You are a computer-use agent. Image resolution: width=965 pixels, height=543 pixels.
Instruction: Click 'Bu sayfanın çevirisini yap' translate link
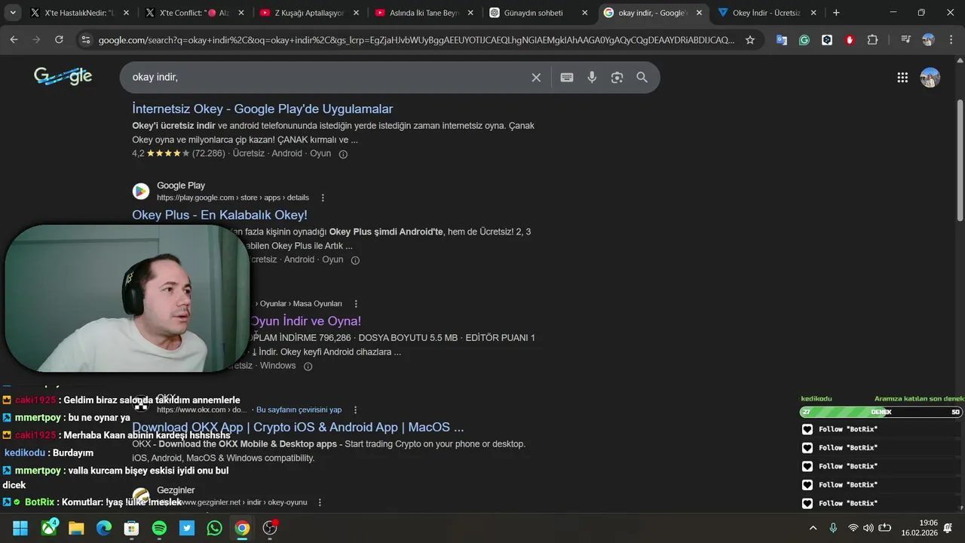coord(299,410)
